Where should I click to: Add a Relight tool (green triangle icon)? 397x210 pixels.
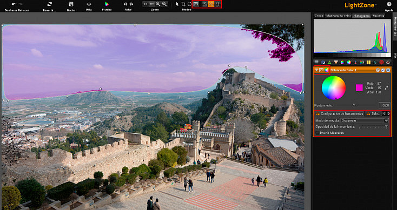click(x=329, y=62)
